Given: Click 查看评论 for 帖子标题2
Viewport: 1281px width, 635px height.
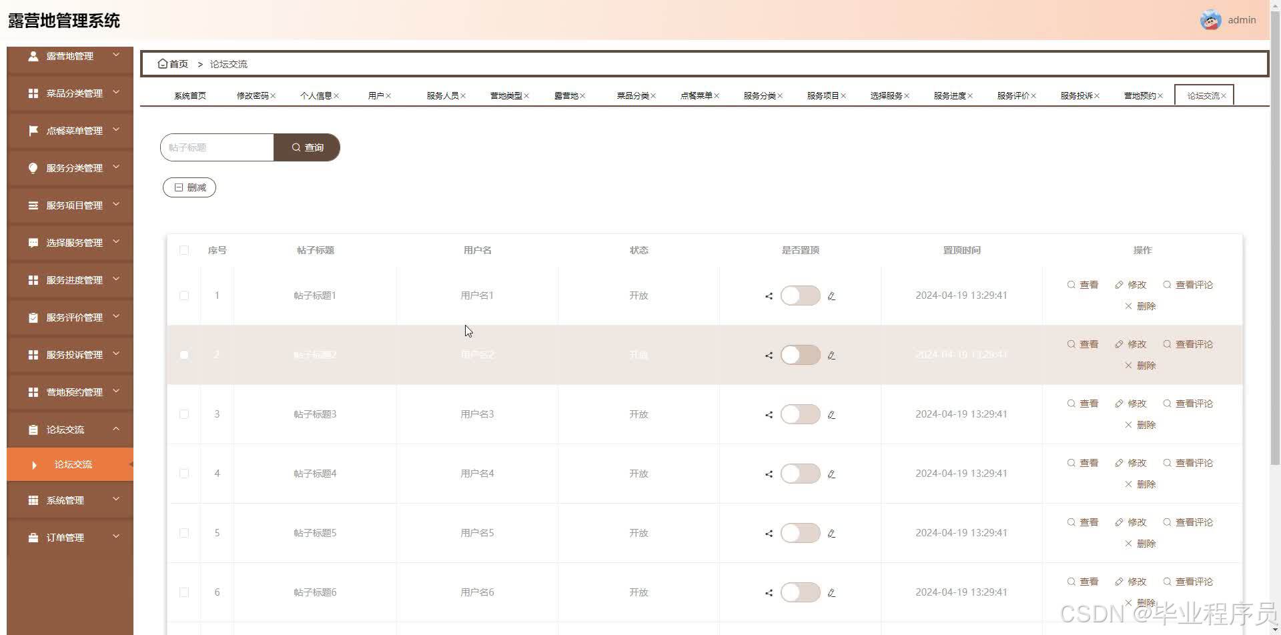Looking at the screenshot, I should point(1188,344).
